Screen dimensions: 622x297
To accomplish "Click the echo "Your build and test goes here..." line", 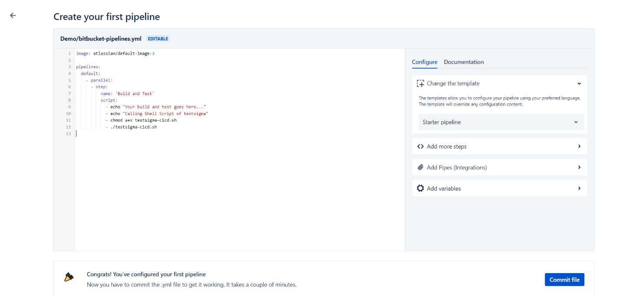I will (x=155, y=107).
